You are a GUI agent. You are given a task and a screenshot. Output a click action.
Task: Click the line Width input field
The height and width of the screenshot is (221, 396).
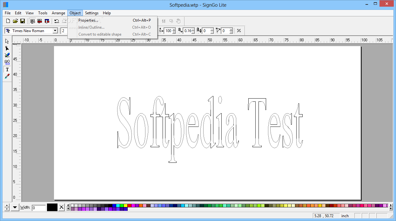pos(39,208)
